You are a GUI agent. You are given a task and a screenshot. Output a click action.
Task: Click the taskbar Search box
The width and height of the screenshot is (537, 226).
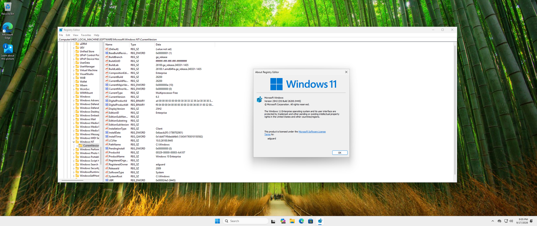pos(245,221)
